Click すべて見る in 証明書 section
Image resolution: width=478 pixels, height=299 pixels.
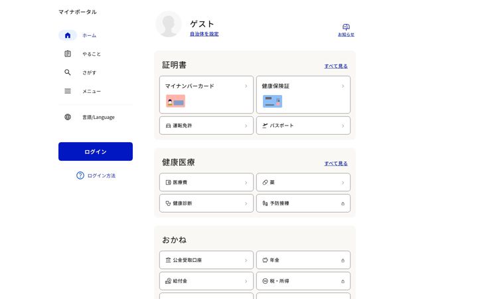[x=336, y=66]
